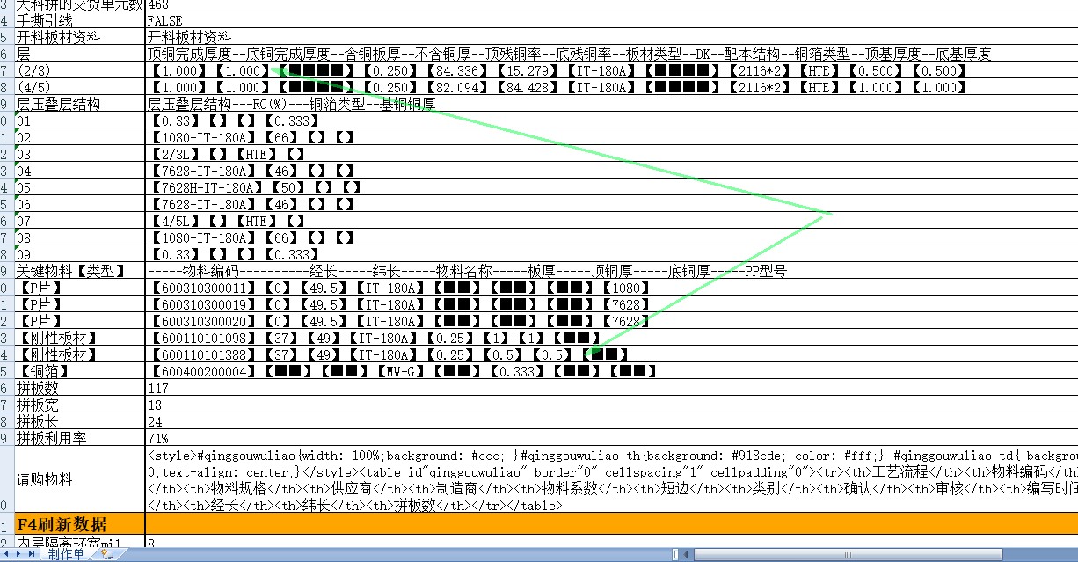Select the (2/3) layer row label
This screenshot has width=1078, height=562.
79,70
